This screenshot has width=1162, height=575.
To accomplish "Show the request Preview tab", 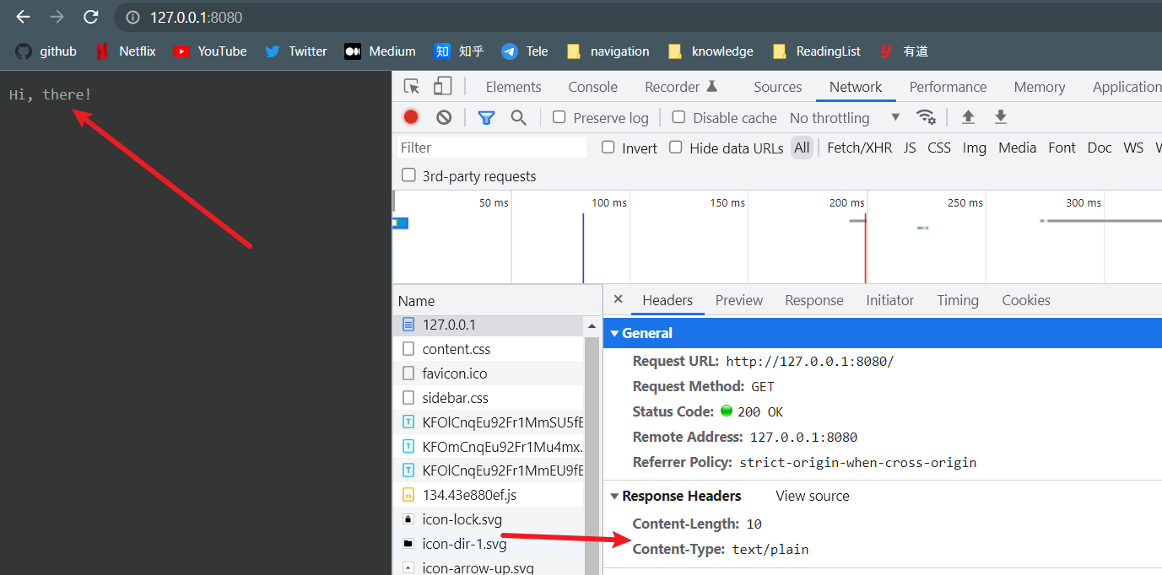I will click(x=739, y=300).
